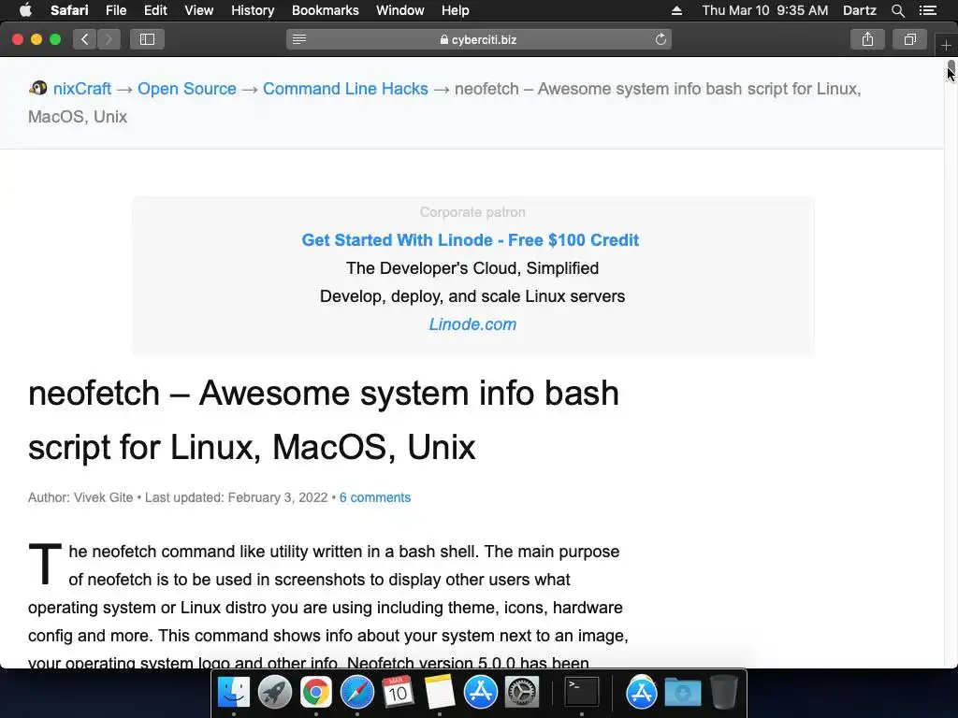This screenshot has width=958, height=718.
Task: Go back with Safari back arrow
Action: click(85, 39)
